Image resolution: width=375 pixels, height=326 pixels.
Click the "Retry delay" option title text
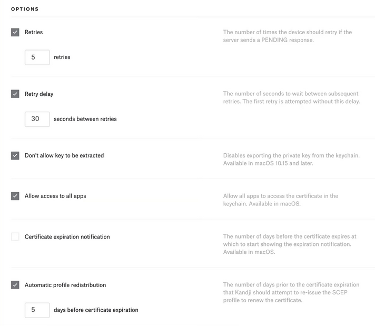point(39,94)
